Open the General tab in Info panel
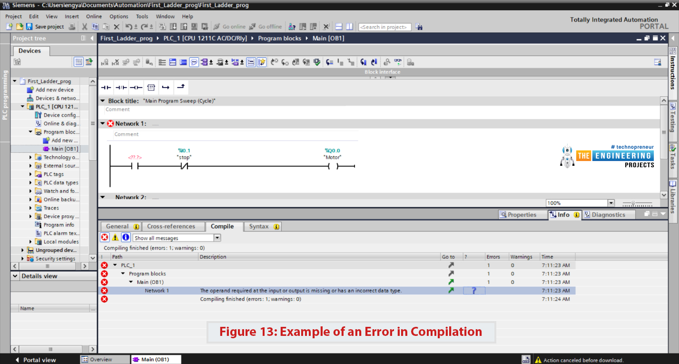The width and height of the screenshot is (679, 364). click(120, 226)
